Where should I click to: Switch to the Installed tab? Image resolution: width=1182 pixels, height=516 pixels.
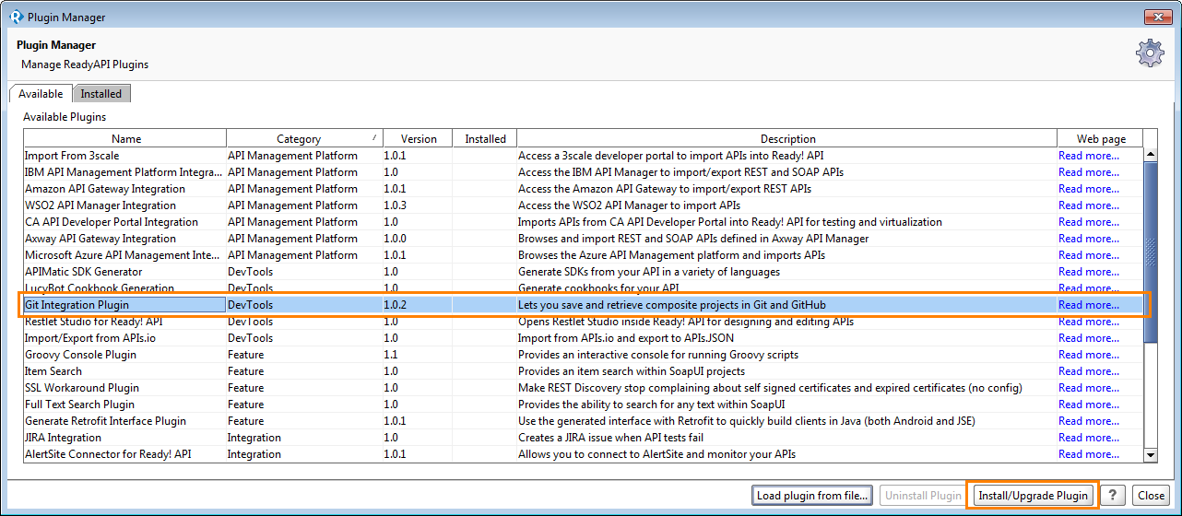101,94
